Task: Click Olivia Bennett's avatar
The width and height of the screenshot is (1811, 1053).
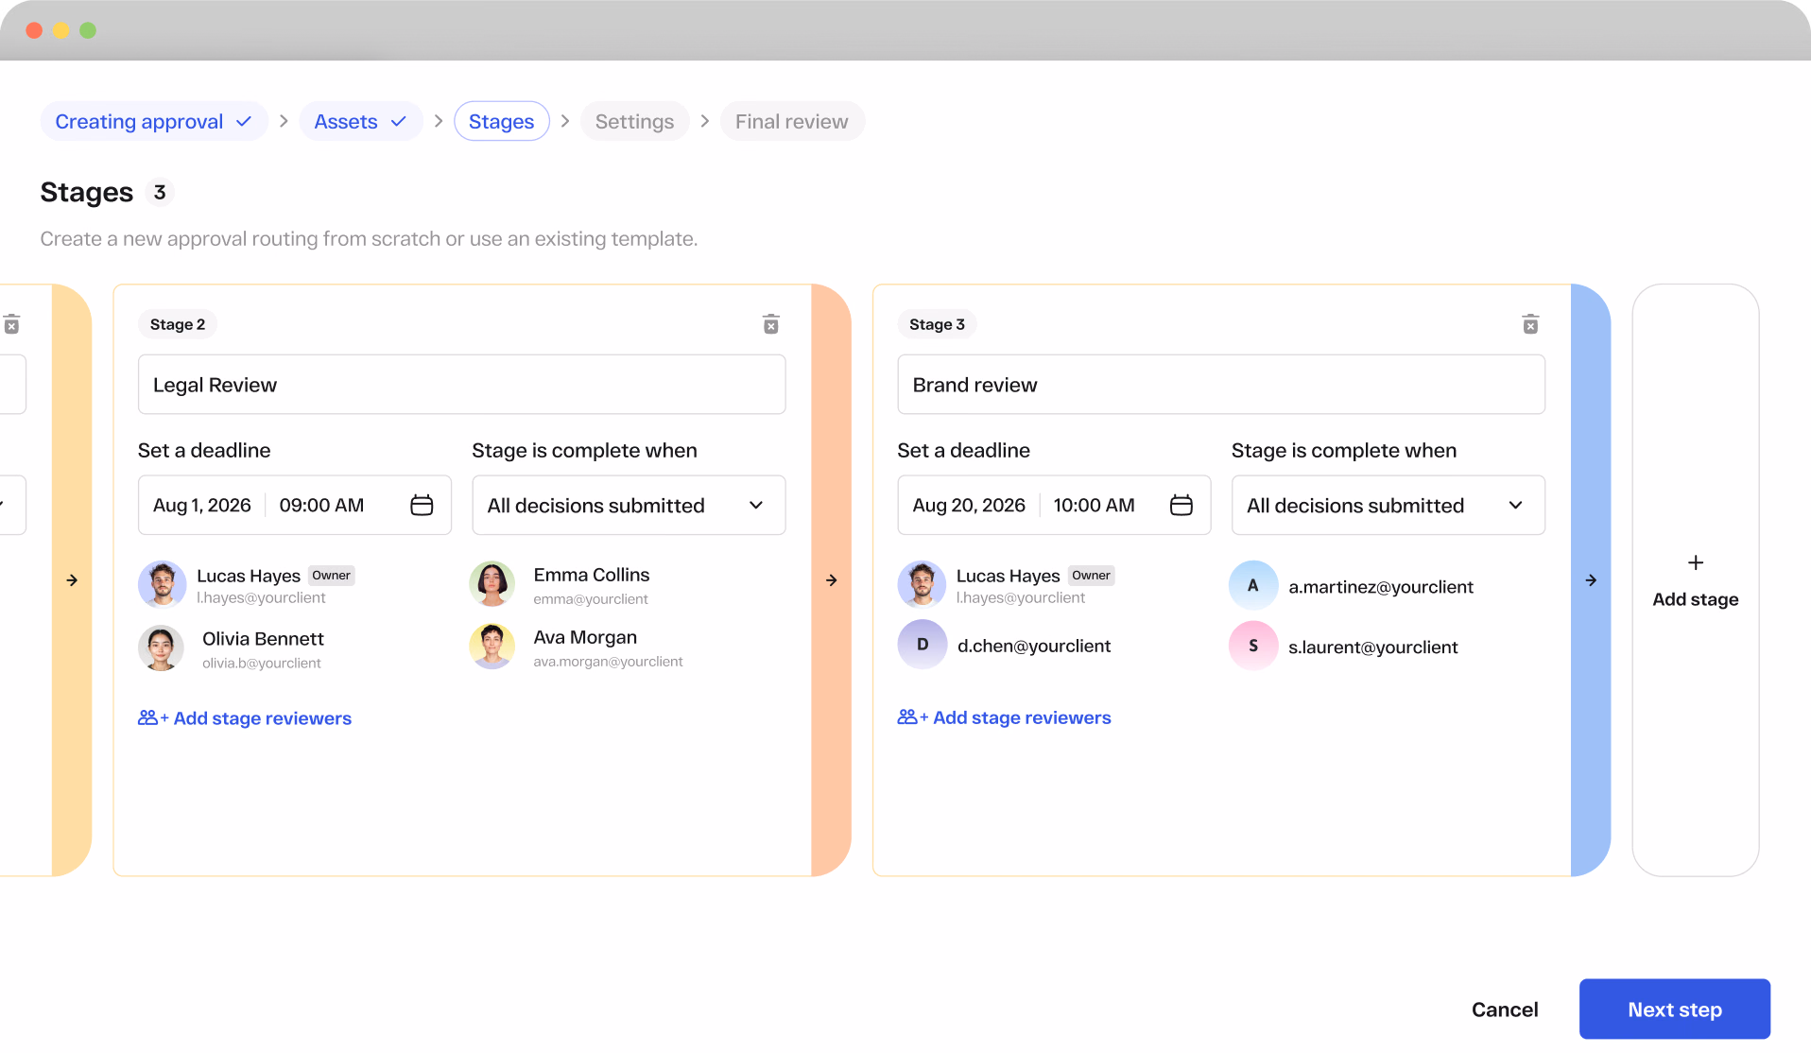Action: tap(162, 648)
